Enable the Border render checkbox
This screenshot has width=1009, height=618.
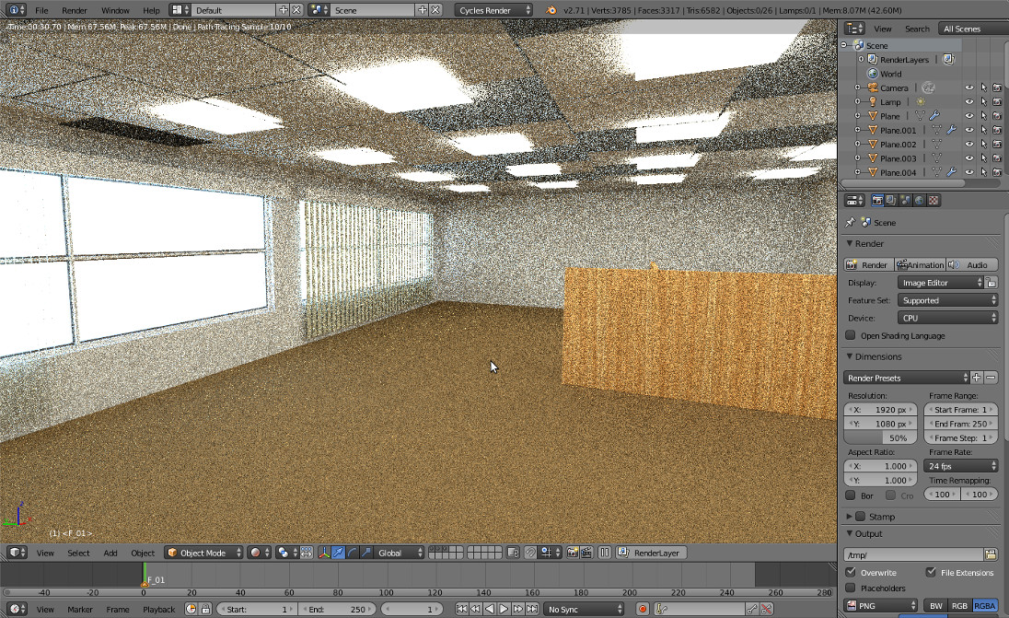[851, 496]
